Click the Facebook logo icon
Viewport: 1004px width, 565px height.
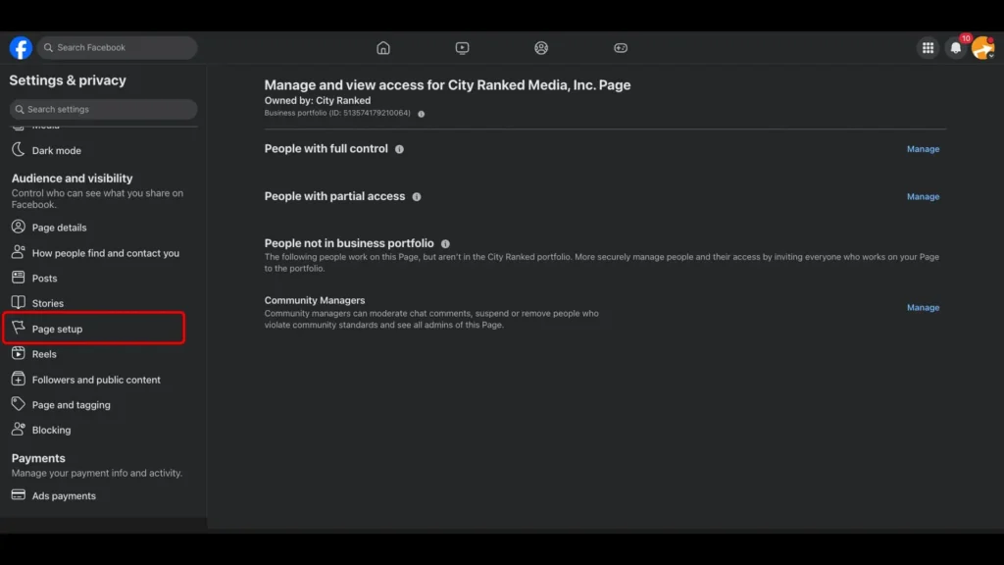pos(21,48)
